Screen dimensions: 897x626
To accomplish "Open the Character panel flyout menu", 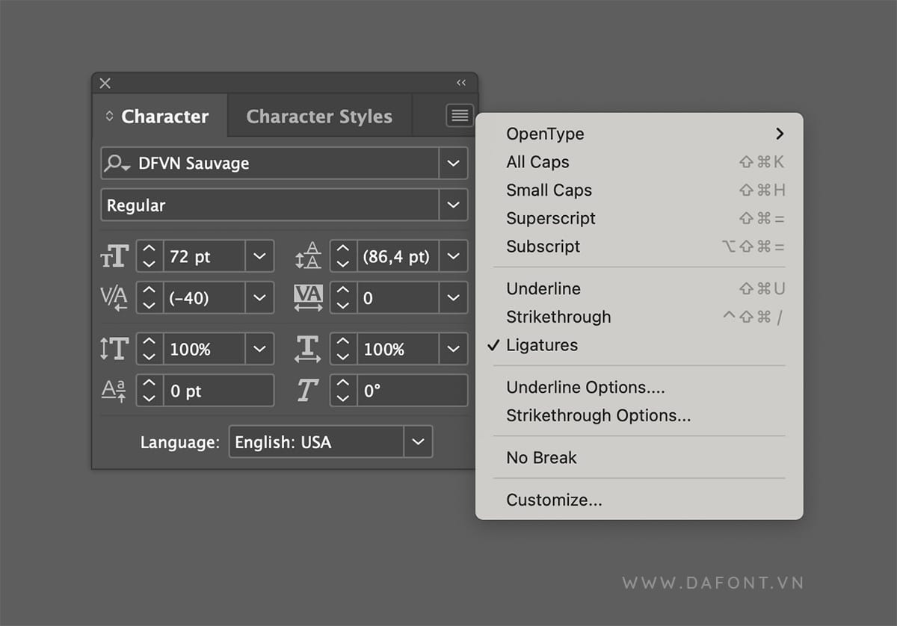I will coord(459,115).
